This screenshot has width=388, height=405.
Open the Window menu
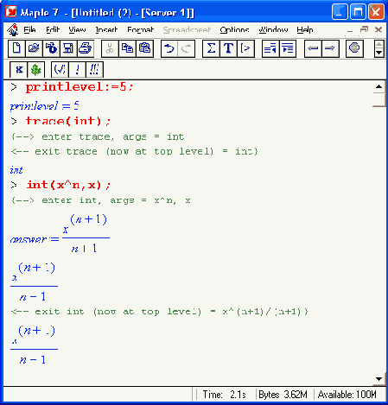273,30
